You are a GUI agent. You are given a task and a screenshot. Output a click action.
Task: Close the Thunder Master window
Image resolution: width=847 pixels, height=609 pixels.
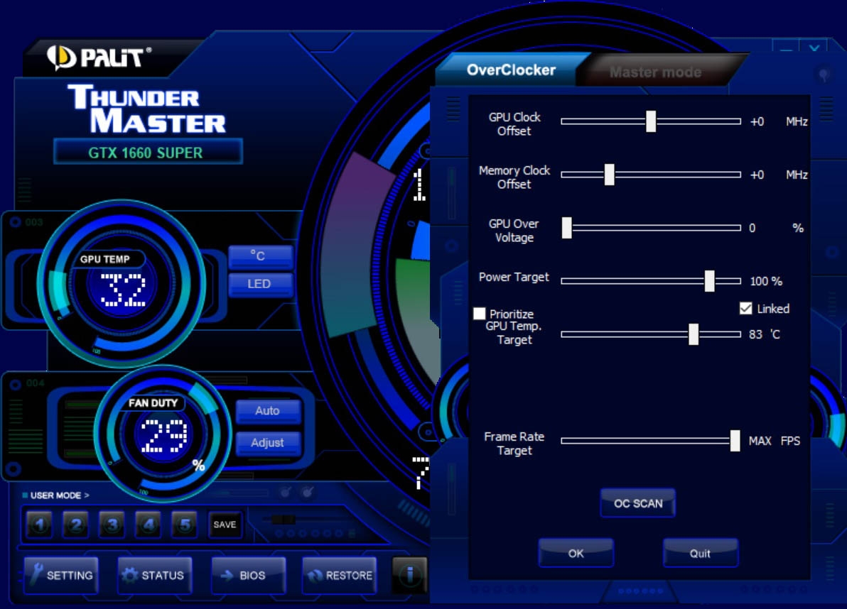click(814, 48)
